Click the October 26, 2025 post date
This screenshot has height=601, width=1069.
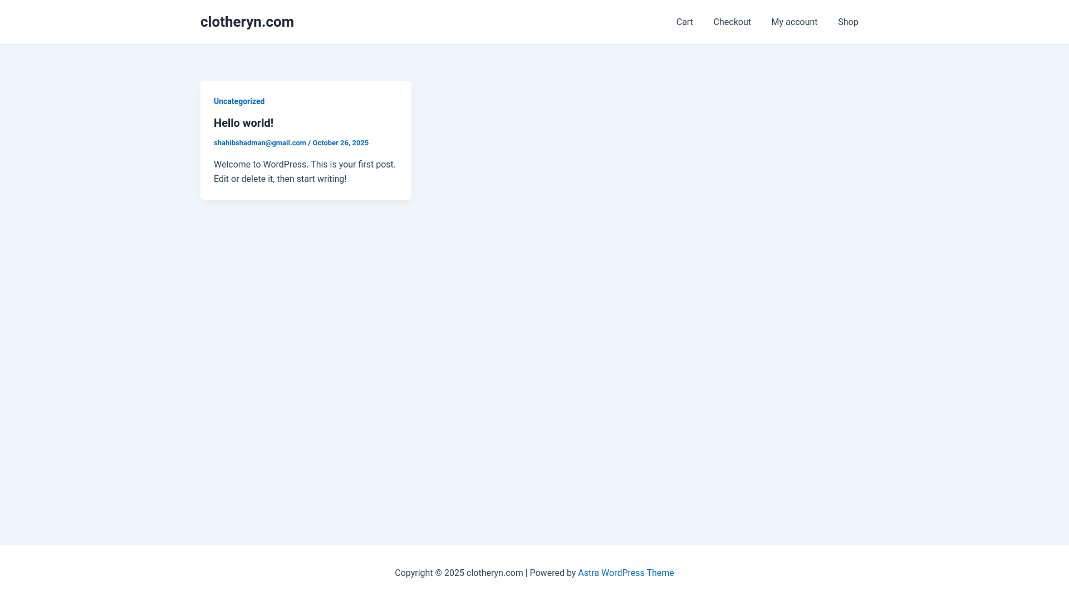point(340,143)
